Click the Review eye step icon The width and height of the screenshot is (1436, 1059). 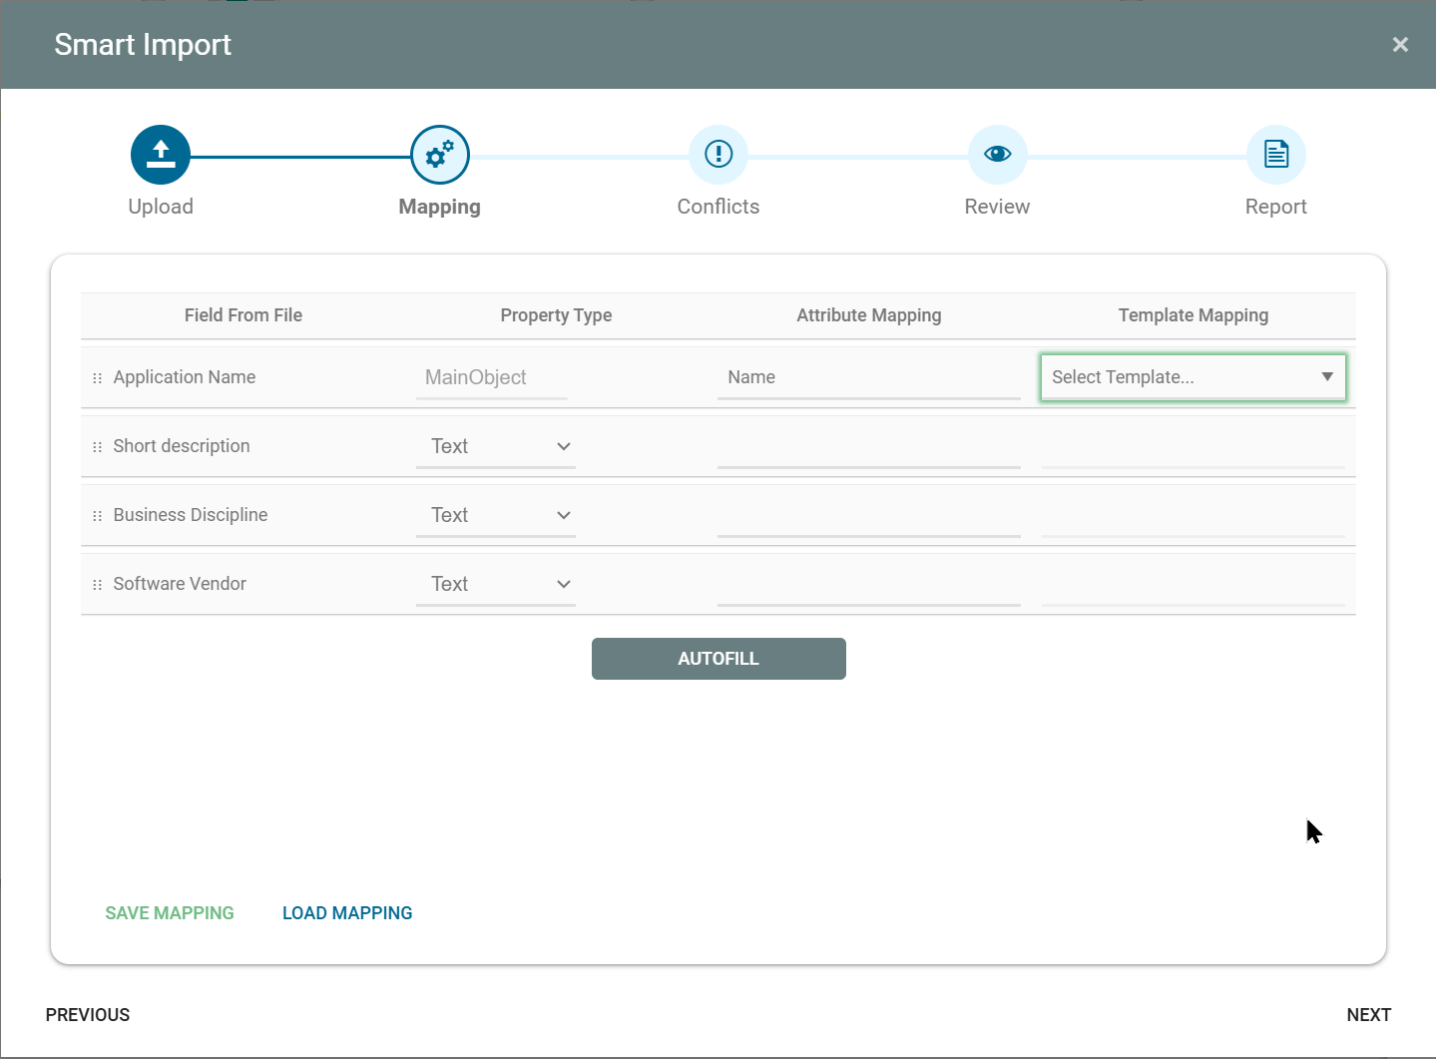tap(997, 155)
